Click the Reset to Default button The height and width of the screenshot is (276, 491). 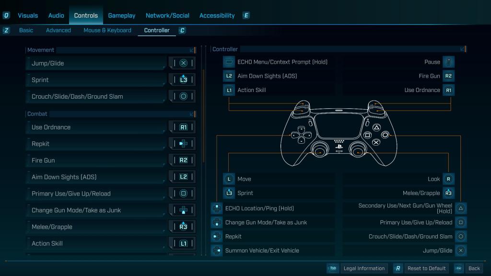[x=426, y=268]
